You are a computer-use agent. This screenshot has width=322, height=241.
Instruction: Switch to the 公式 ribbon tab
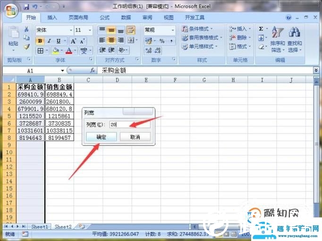[x=105, y=17]
